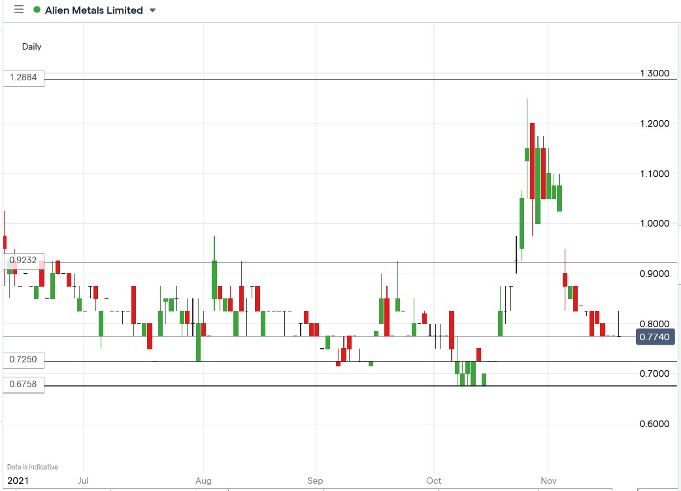Image resolution: width=681 pixels, height=491 pixels.
Task: Open the Alien Metals Limited instrument dropdown
Action: pyautogui.click(x=152, y=10)
